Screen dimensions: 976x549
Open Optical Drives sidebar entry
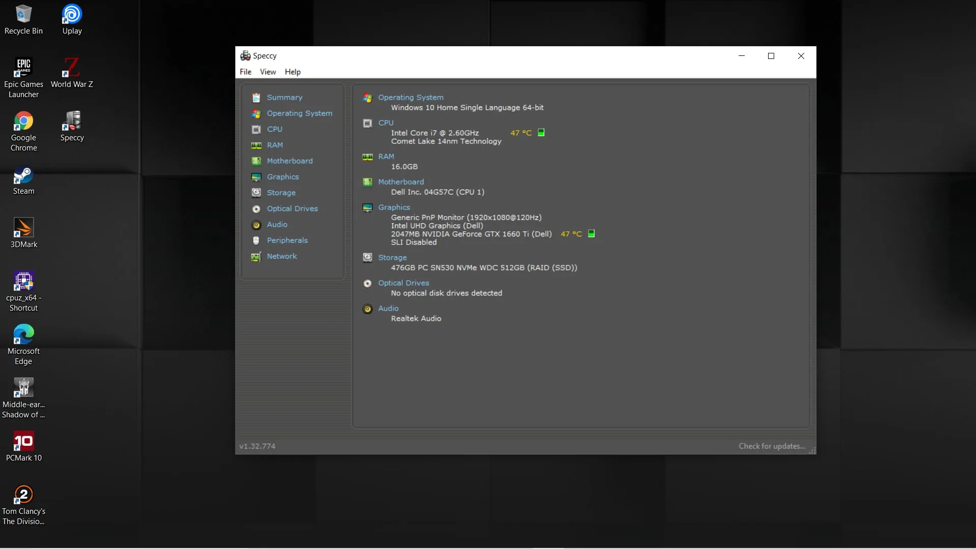292,208
